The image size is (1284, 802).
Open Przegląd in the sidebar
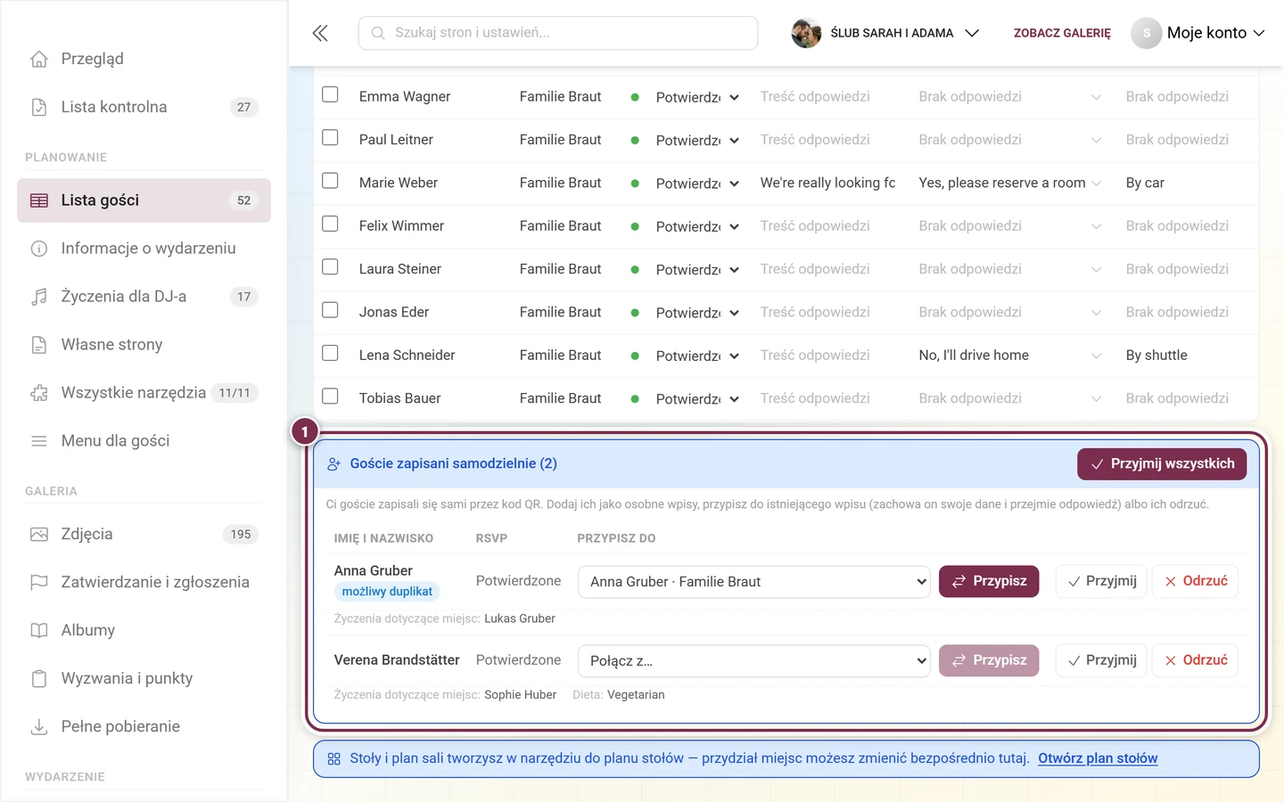(144, 59)
